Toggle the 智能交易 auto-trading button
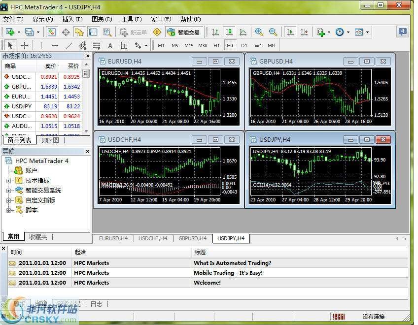The height and width of the screenshot is (325, 418). click(x=184, y=32)
